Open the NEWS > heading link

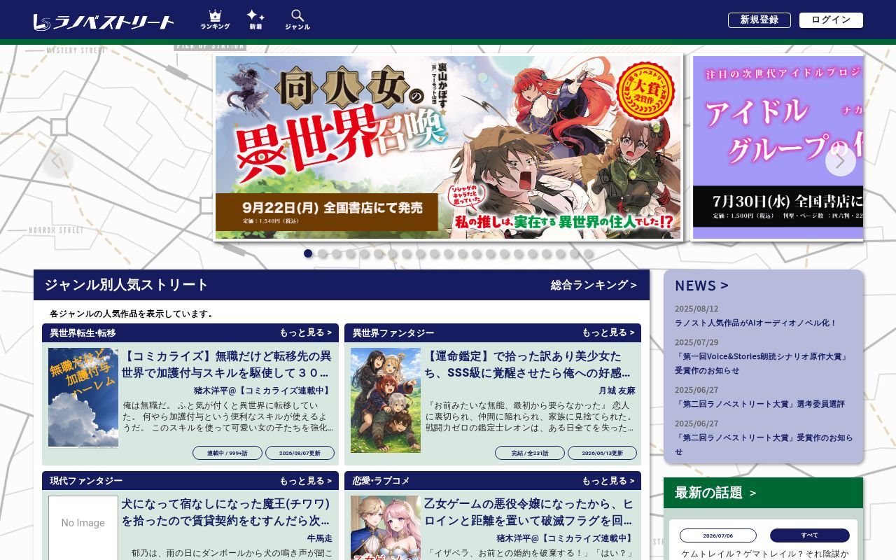pyautogui.click(x=701, y=286)
